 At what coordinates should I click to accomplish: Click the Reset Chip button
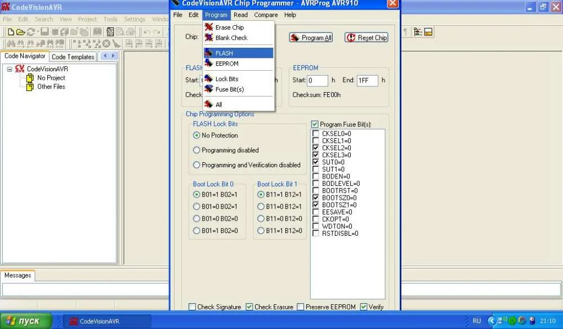click(x=367, y=38)
